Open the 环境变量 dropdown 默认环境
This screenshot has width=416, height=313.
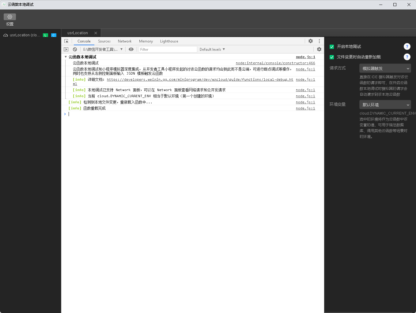(x=385, y=105)
